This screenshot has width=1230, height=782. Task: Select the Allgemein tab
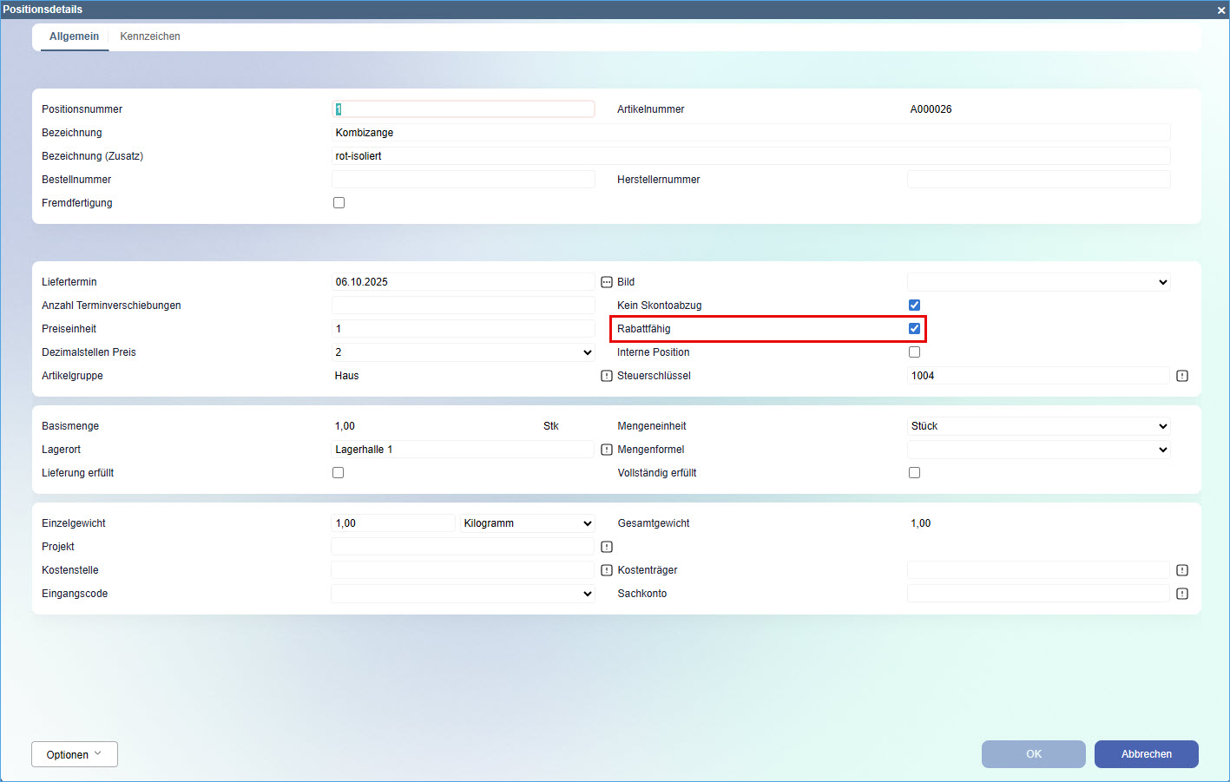coord(74,36)
